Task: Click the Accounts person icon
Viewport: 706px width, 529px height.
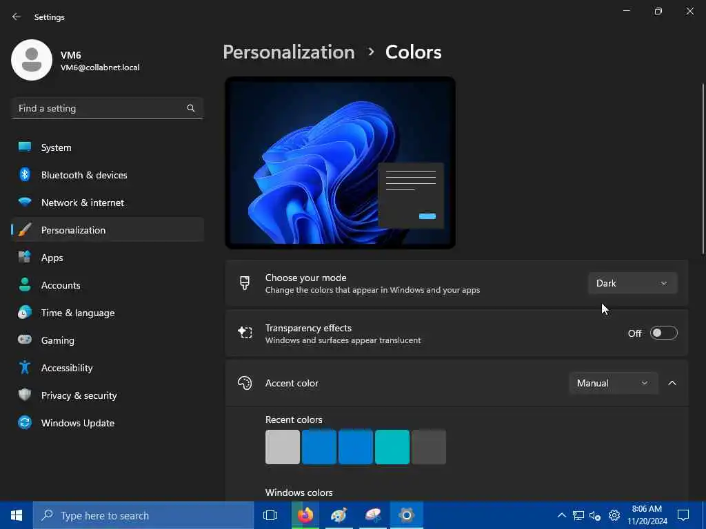Action: pos(25,284)
